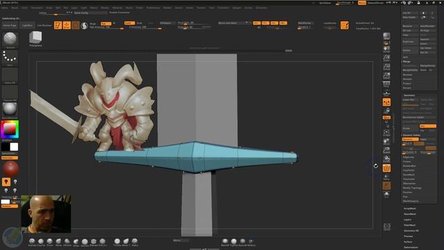Toggle the Floor grid
Image resolution: width=444 pixels, height=250 pixels.
tap(386, 93)
